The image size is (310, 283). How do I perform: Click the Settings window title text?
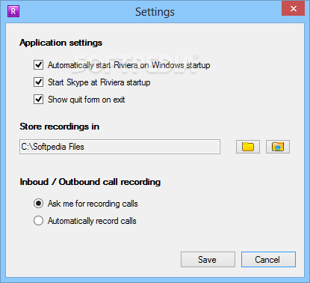click(155, 12)
